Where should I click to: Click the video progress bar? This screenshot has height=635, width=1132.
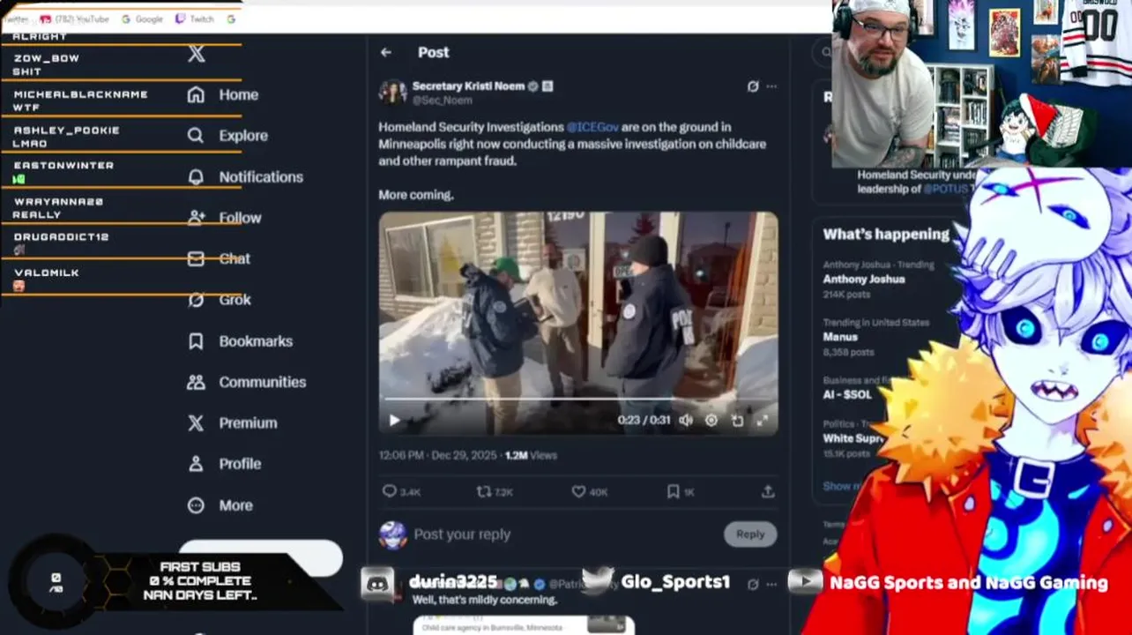coord(578,400)
